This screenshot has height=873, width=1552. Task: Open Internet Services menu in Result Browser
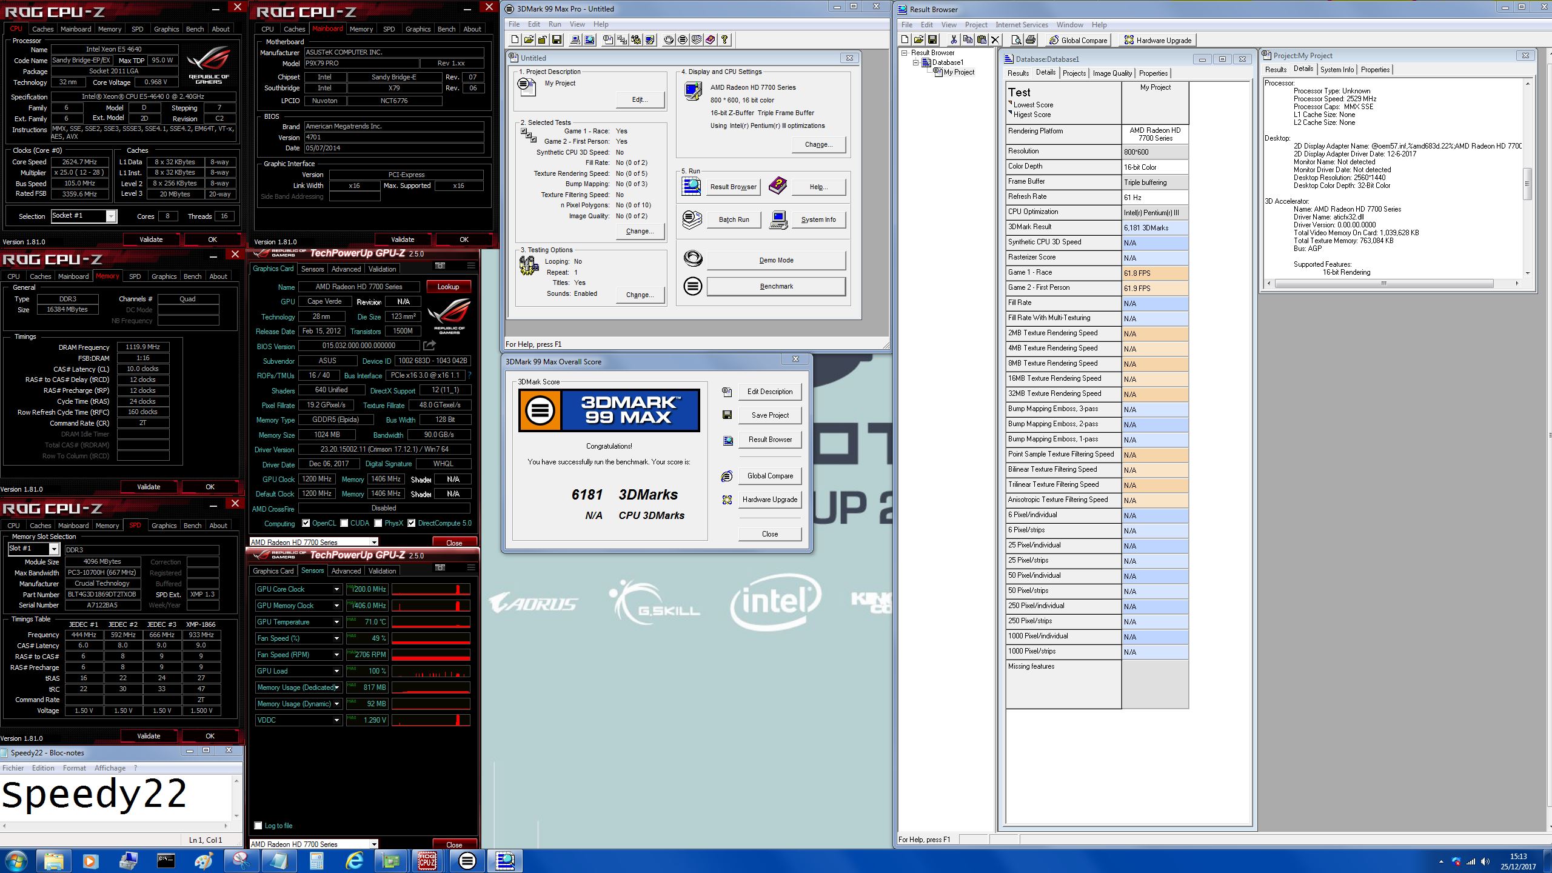coord(1022,25)
